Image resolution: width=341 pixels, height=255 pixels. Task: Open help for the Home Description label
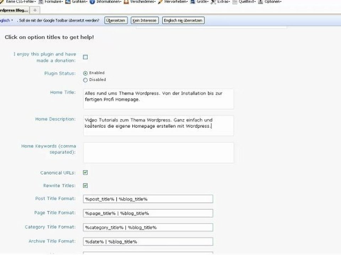click(x=55, y=119)
